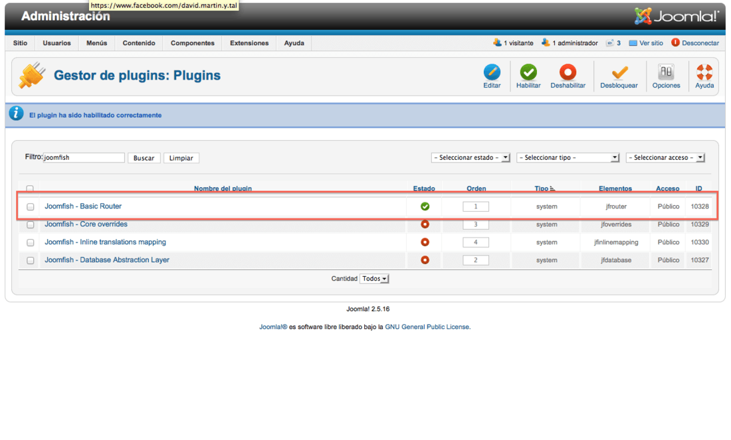Click the Joomla! logo

(x=677, y=17)
